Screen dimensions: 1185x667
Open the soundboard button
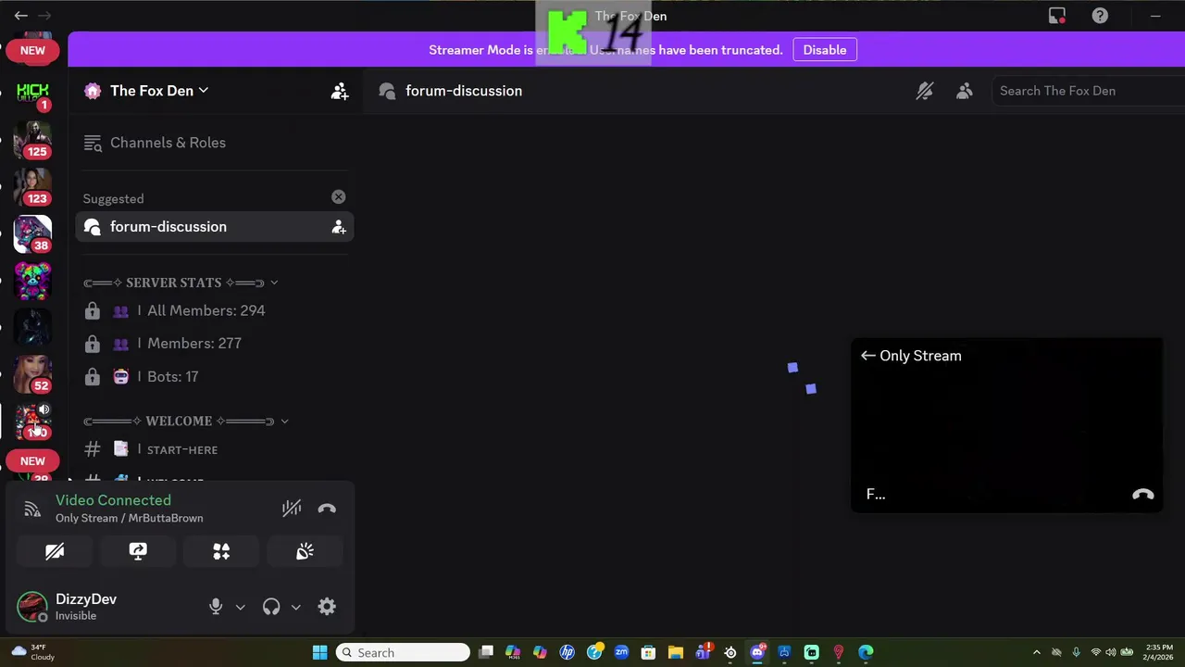pos(305,552)
